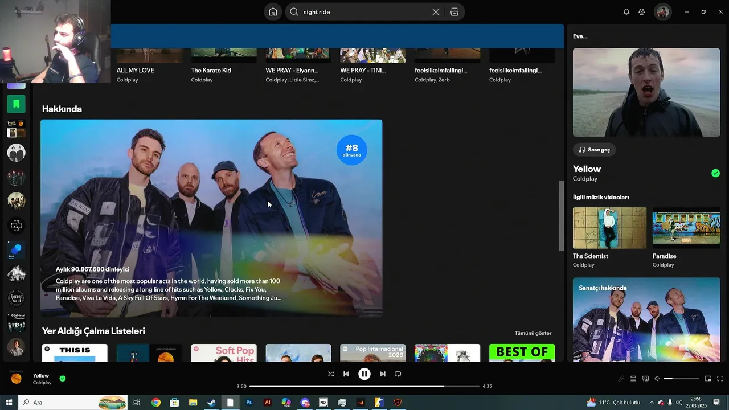
Task: Open Google Chrome from the taskbar
Action: (x=156, y=403)
